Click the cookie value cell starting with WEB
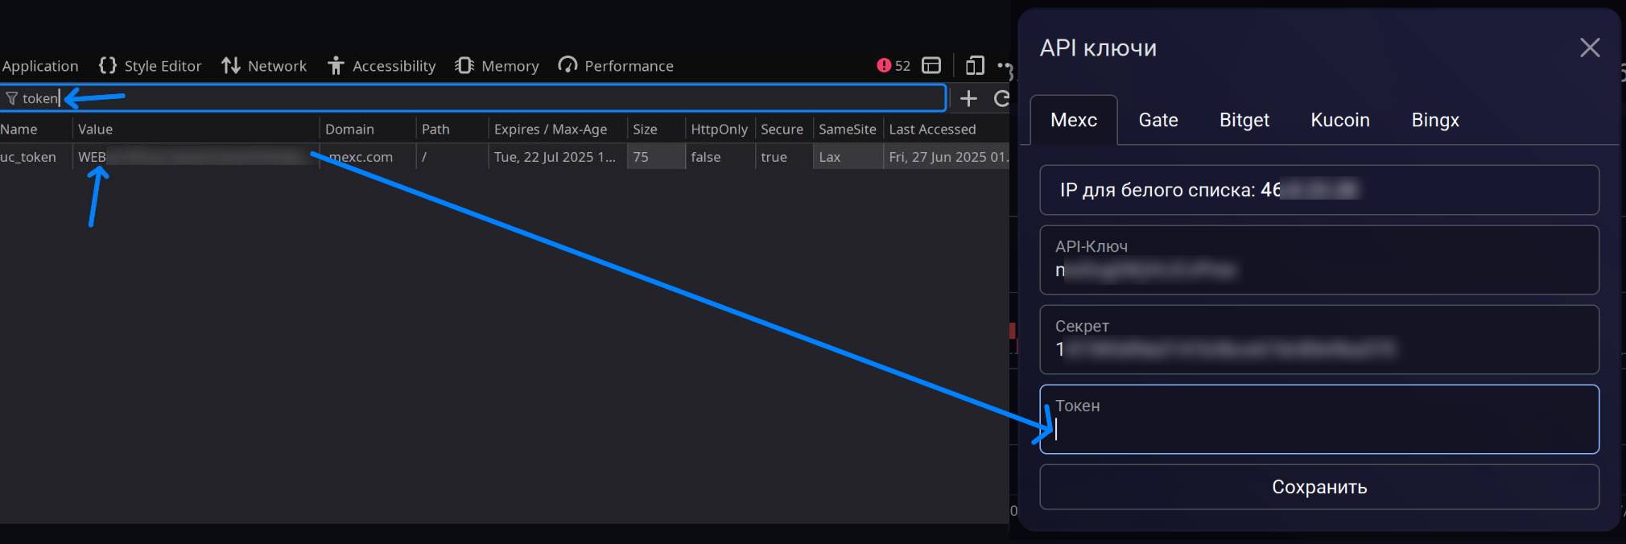 196,157
